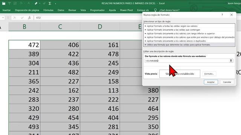Select 'Utilice una fórmula que determine las celdas'
This screenshot has height=135, width=241.
pyautogui.click(x=189, y=45)
